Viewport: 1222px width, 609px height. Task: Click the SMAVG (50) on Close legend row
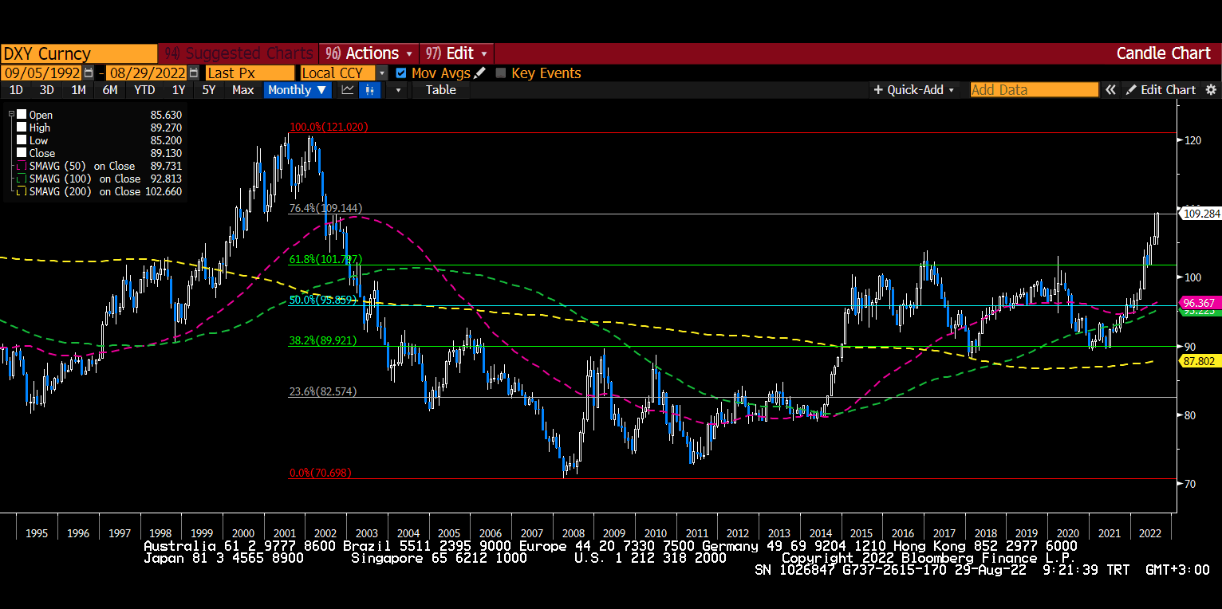click(x=99, y=166)
